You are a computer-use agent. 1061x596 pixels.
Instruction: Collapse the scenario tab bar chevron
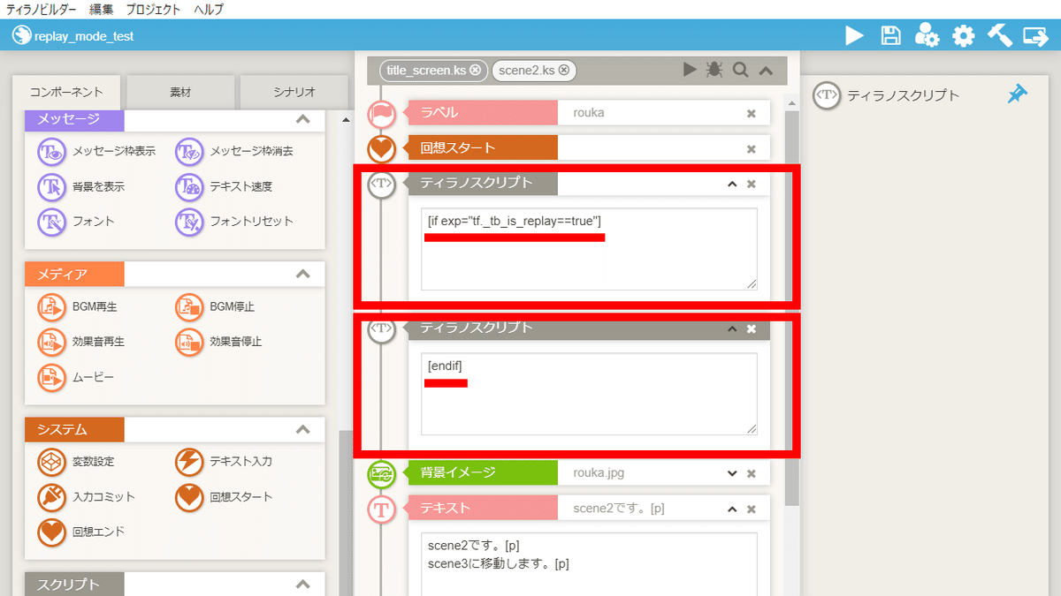766,70
